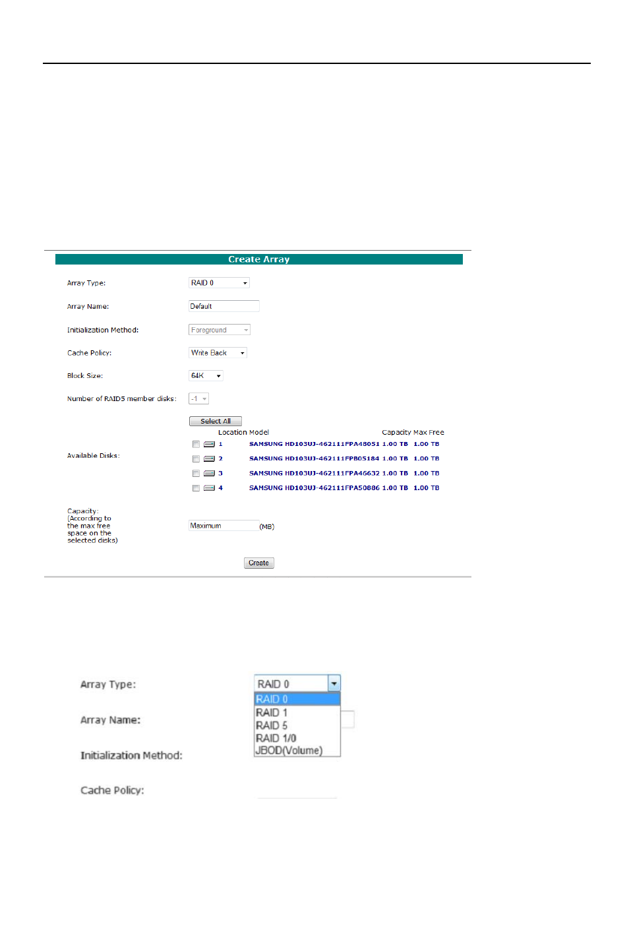Open the Array Type dropdown in Create Array form
This screenshot has width=629, height=944.
(219, 283)
